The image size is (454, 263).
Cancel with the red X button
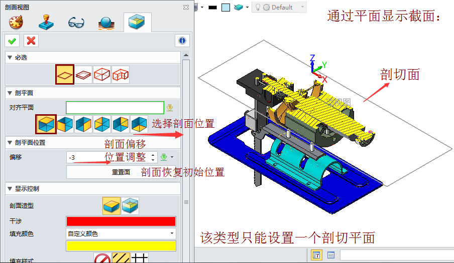pos(31,41)
